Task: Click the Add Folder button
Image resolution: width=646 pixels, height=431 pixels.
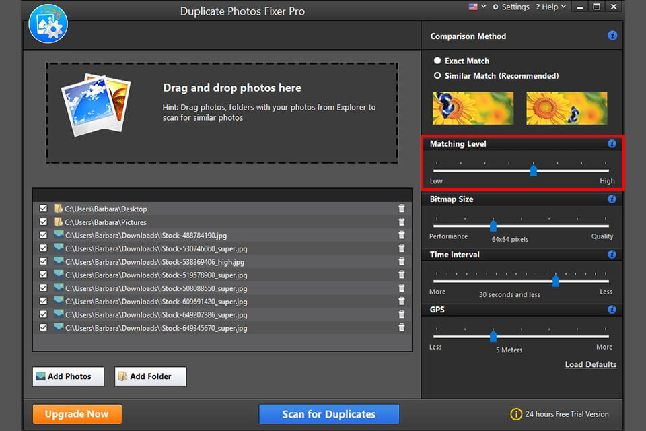Action: pos(150,376)
